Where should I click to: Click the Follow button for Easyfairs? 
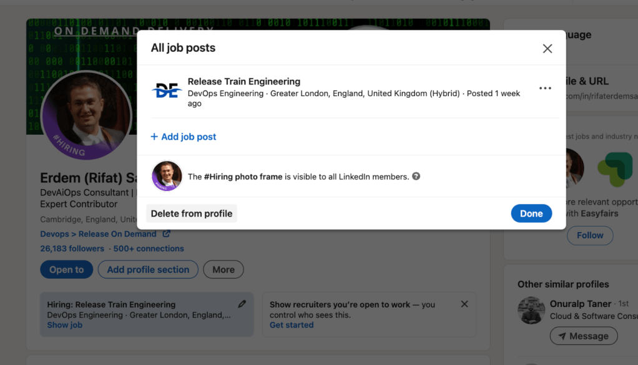tap(589, 235)
